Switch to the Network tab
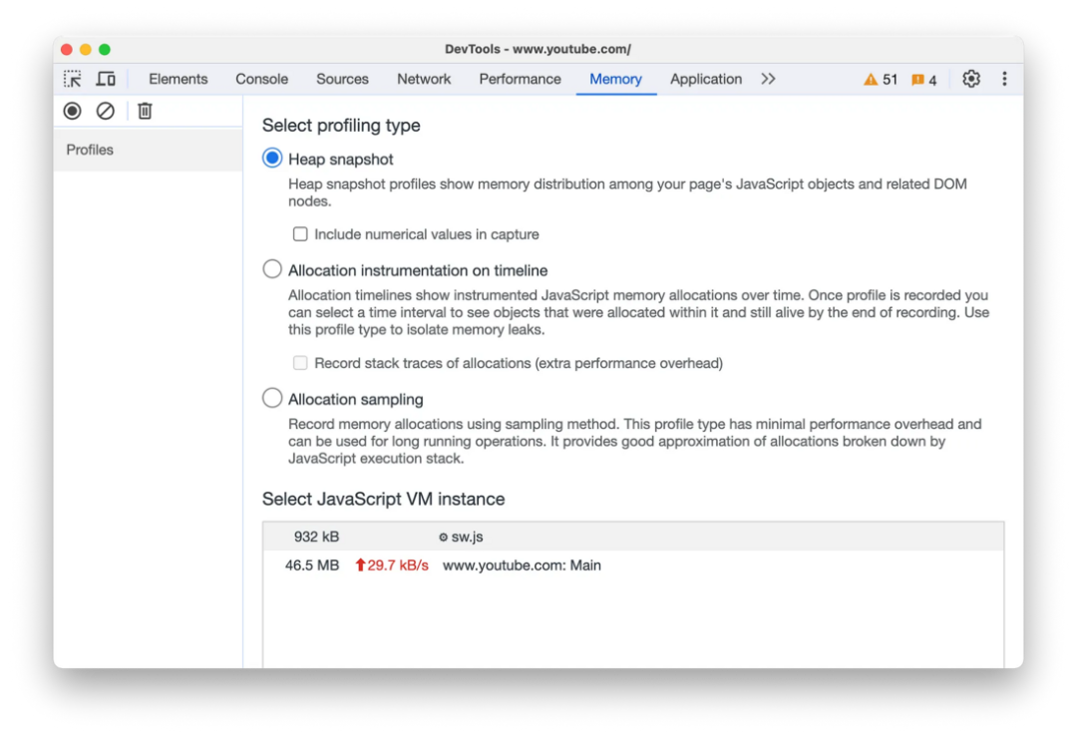This screenshot has width=1077, height=739. click(424, 79)
